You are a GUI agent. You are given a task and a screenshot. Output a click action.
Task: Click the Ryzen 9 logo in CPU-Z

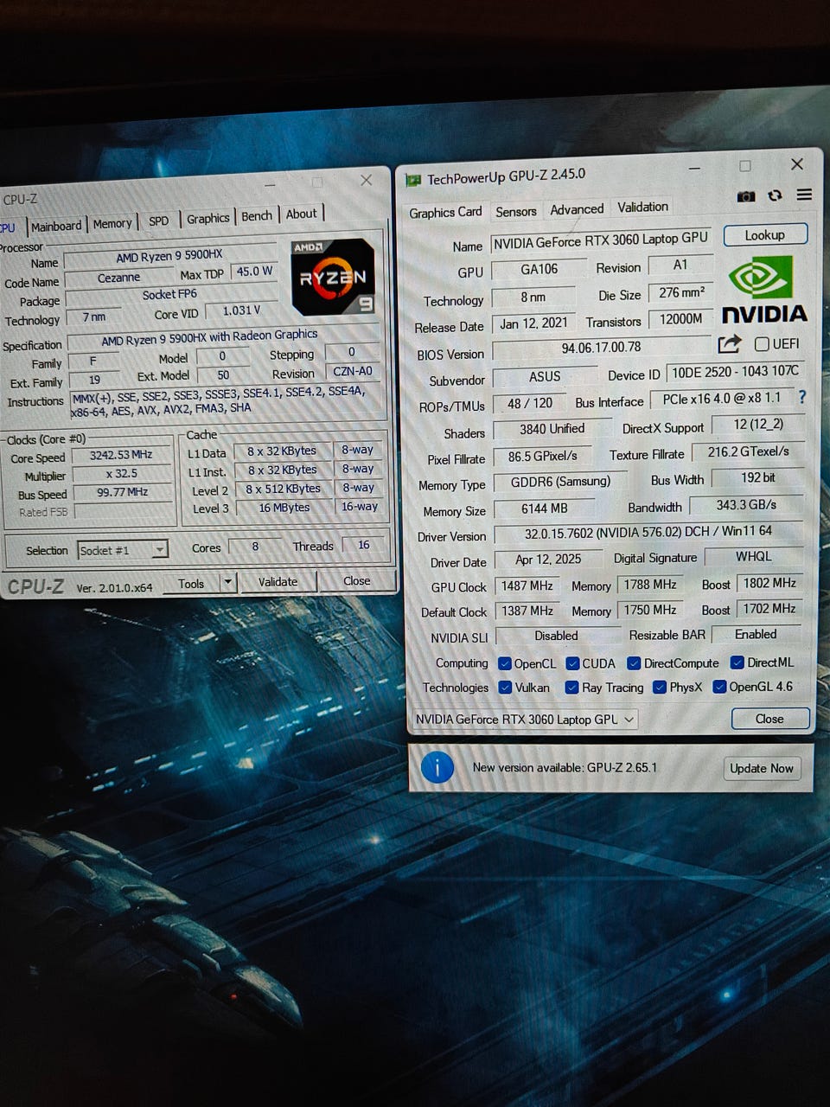click(x=333, y=276)
